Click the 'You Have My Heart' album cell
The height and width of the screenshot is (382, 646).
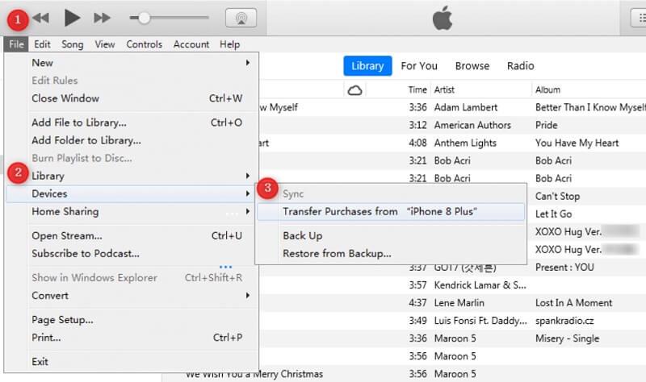click(577, 143)
